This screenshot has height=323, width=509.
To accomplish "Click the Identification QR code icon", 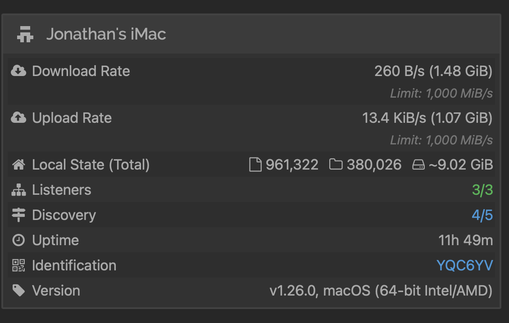I will click(18, 265).
